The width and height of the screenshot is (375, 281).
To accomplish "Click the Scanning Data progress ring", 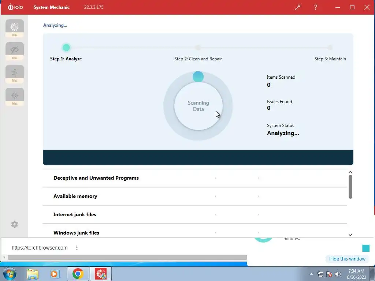I will [x=198, y=106].
